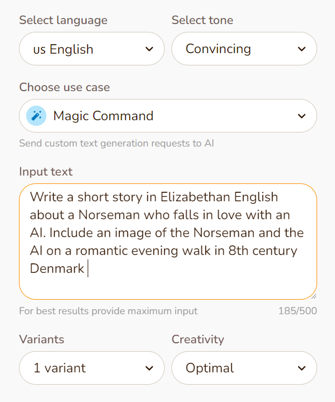Click the 'Send custom text generation requests' description

coord(116,143)
